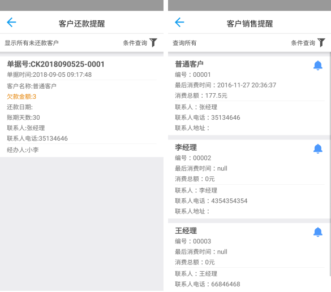This screenshot has width=331, height=292.
Task: Open filter funnel on repayment reminder screen
Action: (153, 42)
